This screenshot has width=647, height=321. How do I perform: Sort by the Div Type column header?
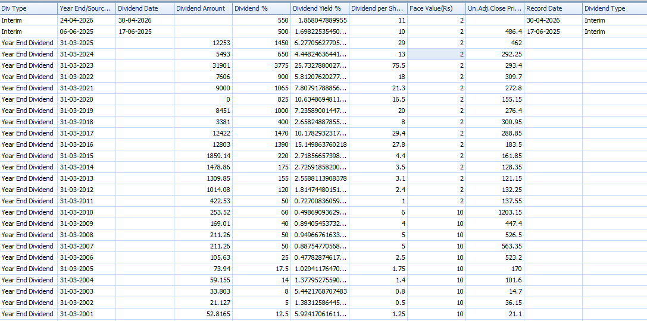(29, 8)
